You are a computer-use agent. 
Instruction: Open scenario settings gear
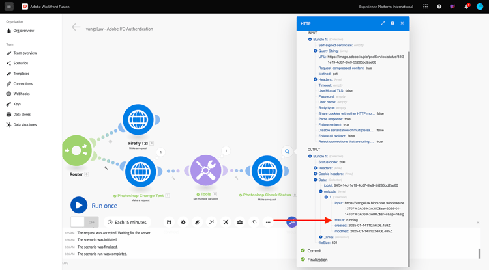[183, 222]
